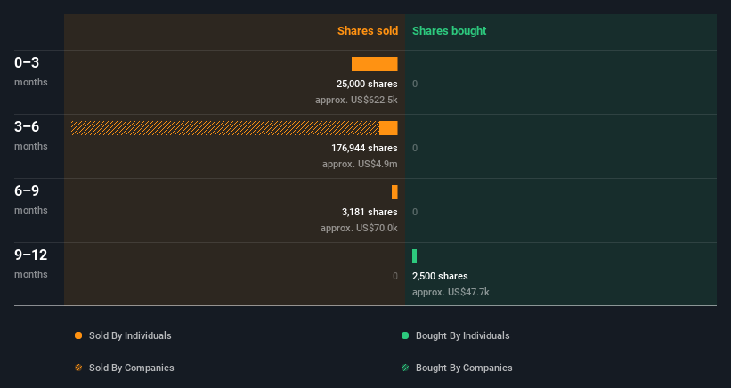Click the bought '0' in the 6–9 months row

coord(415,212)
